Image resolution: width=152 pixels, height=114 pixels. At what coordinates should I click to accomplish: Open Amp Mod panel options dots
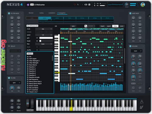tap(143, 13)
